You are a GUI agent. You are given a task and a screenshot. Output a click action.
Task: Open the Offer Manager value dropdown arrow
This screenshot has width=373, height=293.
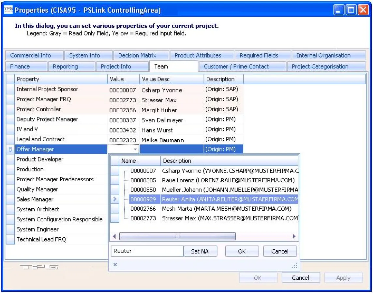click(x=135, y=149)
